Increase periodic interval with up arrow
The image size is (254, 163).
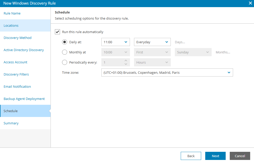point(126,61)
